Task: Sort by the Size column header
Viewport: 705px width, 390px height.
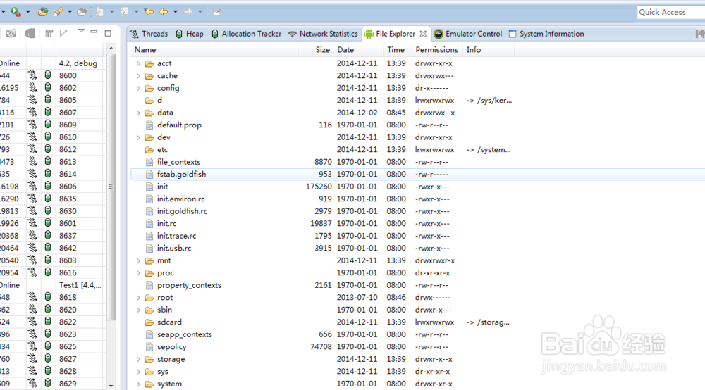Action: click(316, 50)
